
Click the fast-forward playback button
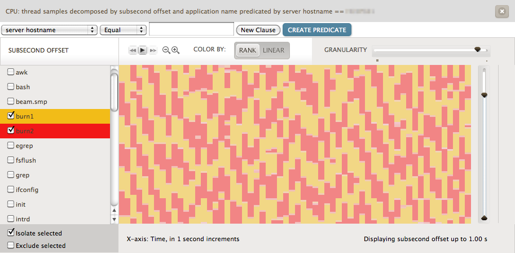tap(152, 50)
